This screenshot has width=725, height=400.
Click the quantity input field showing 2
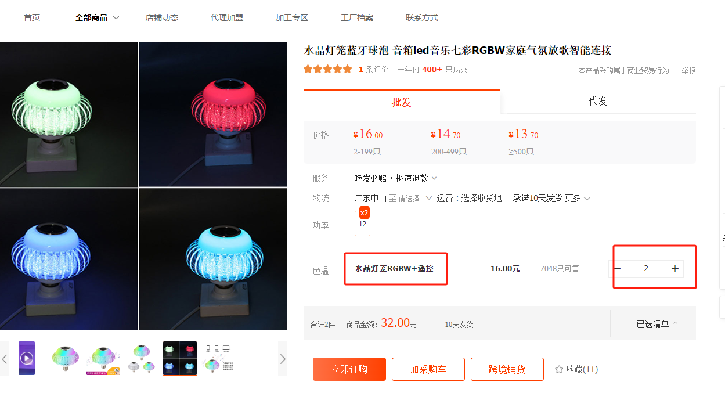coord(646,269)
